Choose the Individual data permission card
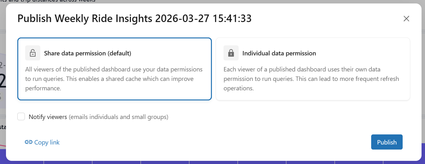The width and height of the screenshot is (425, 164). click(x=313, y=69)
